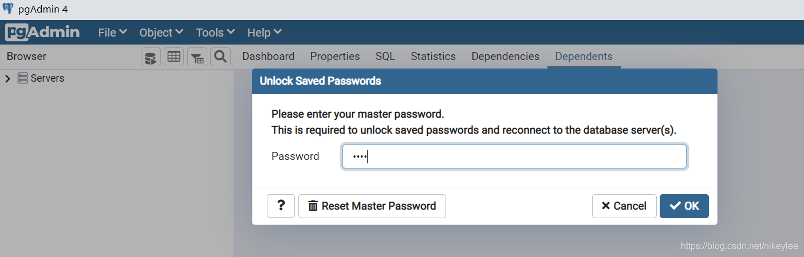Click the pgAdmin logo
Image resolution: width=804 pixels, height=257 pixels.
pos(42,32)
